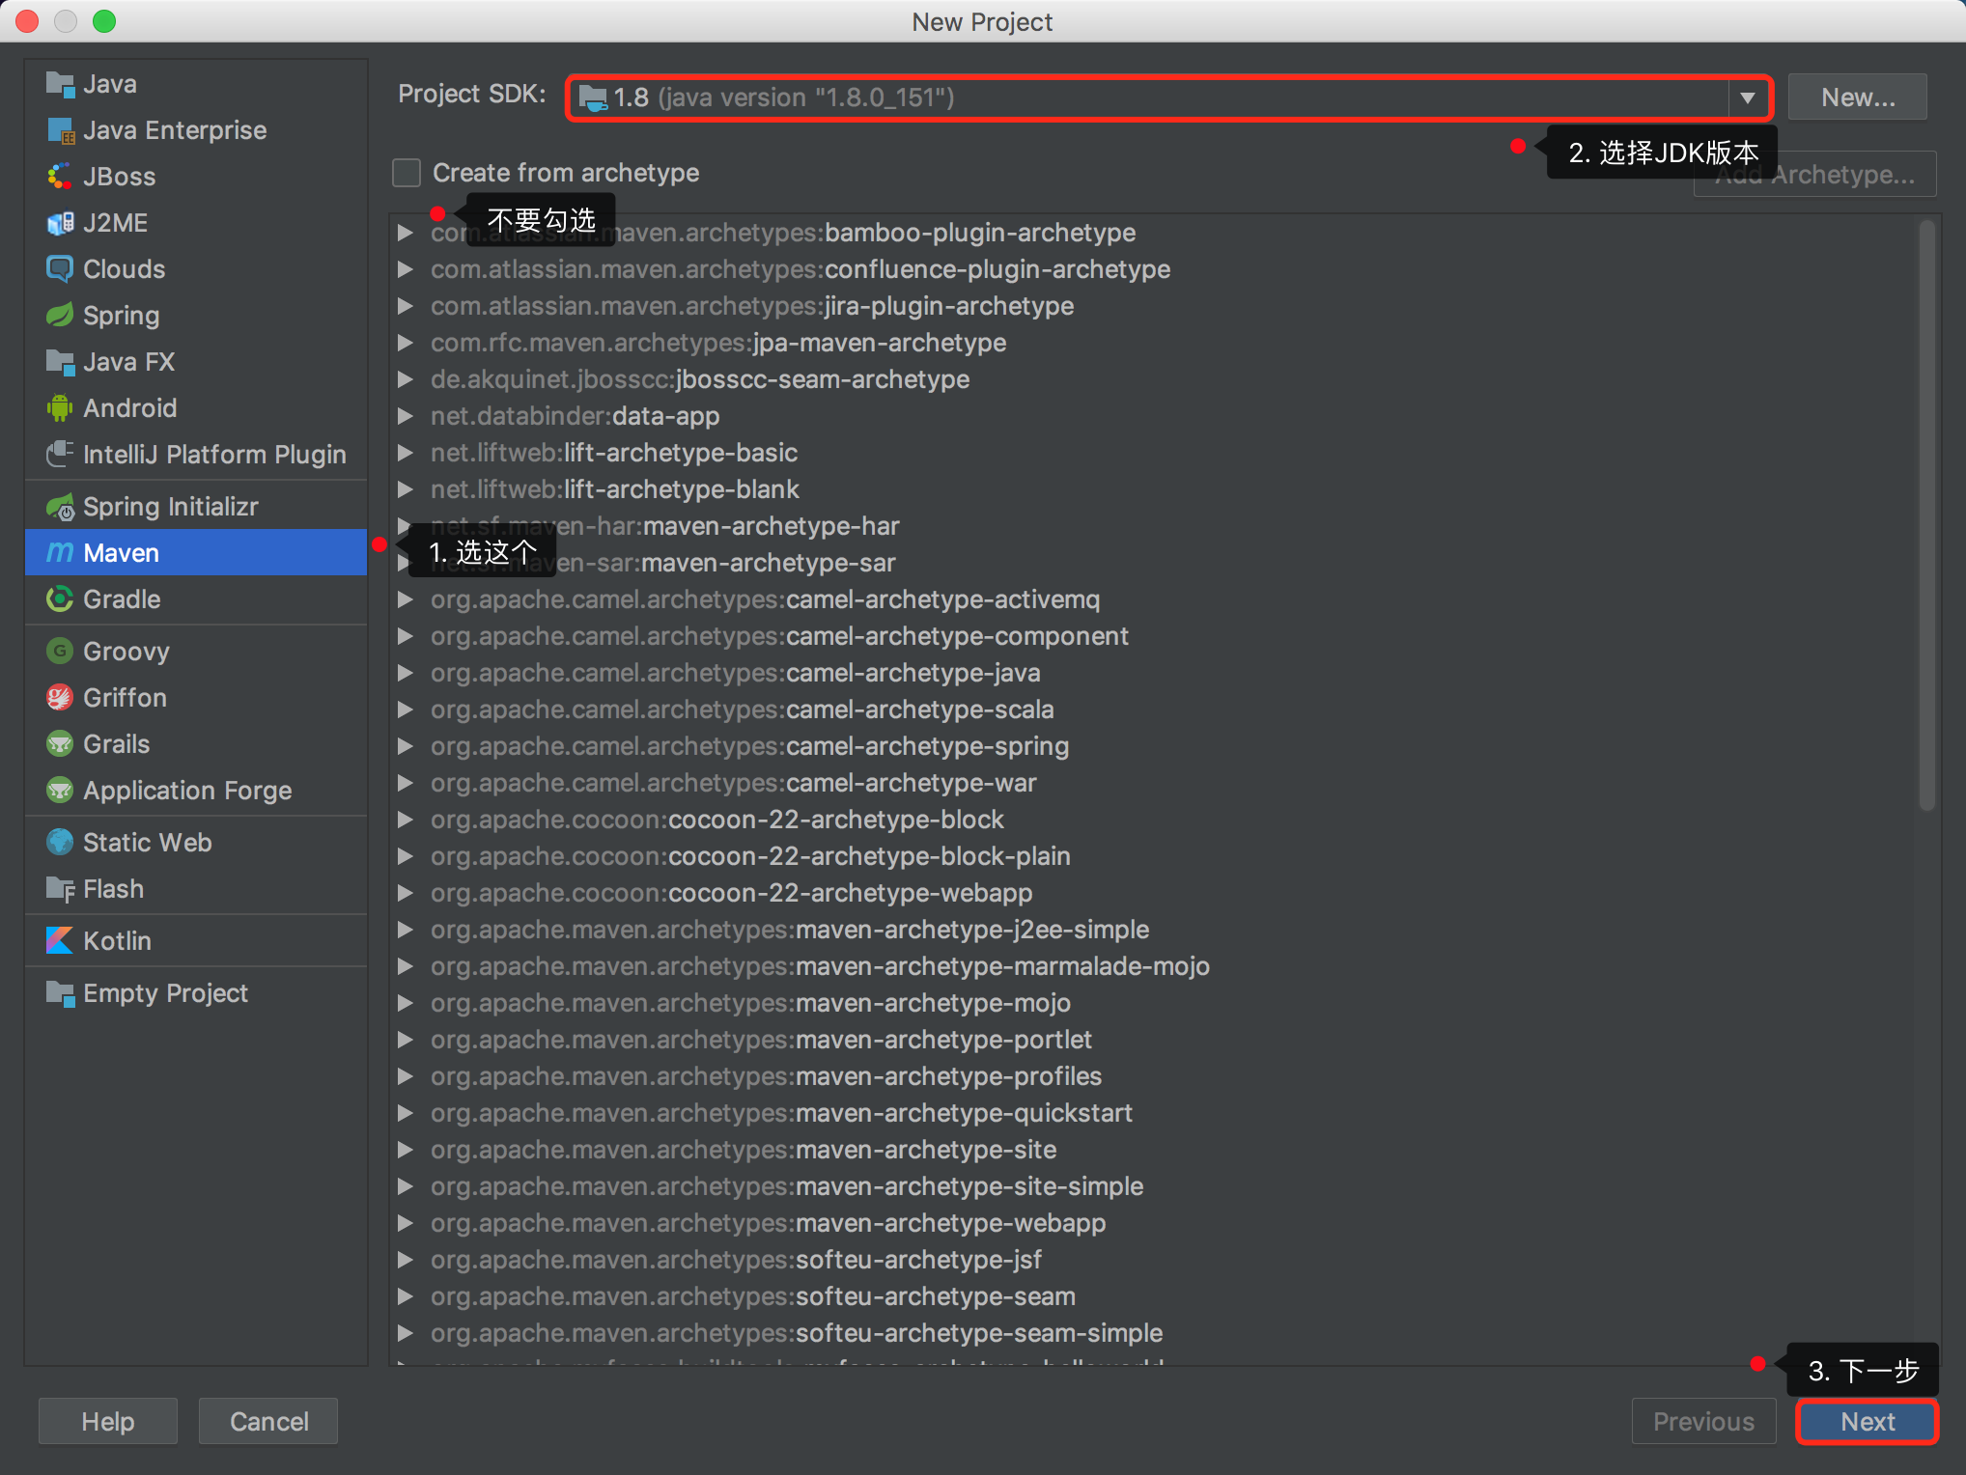This screenshot has width=1966, height=1475.
Task: Expand the data-app node arrow
Action: 406,416
